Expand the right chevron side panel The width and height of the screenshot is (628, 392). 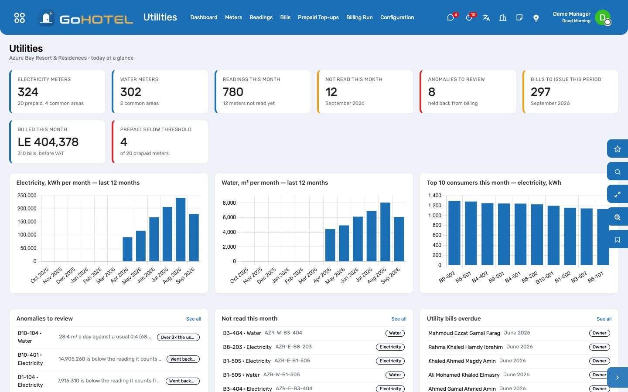[618, 378]
